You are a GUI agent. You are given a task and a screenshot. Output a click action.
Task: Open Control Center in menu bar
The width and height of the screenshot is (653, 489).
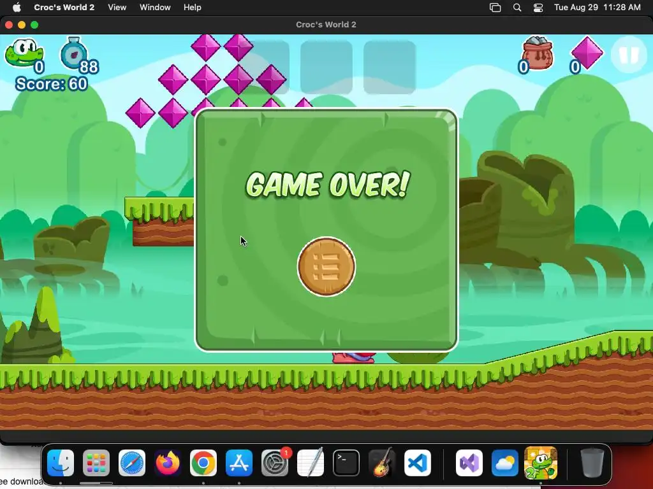(538, 8)
